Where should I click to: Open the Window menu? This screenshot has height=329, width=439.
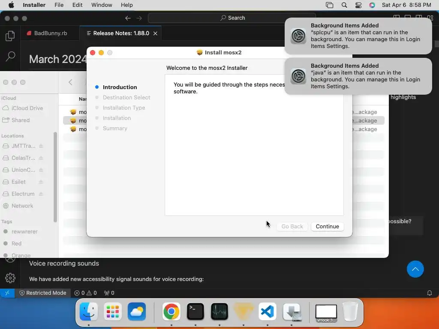coord(102,5)
